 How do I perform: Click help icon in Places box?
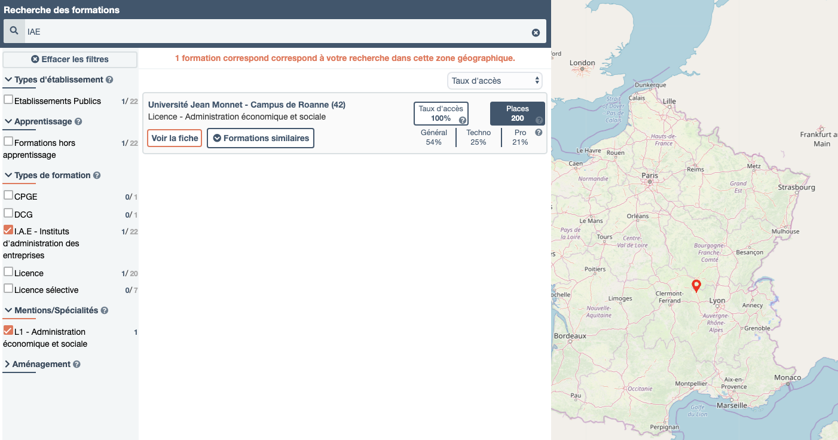click(x=539, y=120)
